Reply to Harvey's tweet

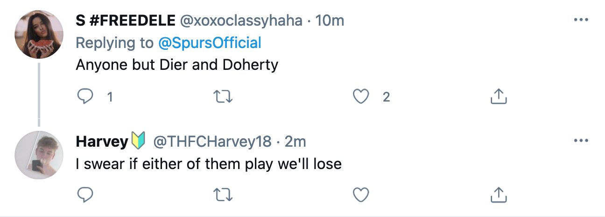coord(85,194)
